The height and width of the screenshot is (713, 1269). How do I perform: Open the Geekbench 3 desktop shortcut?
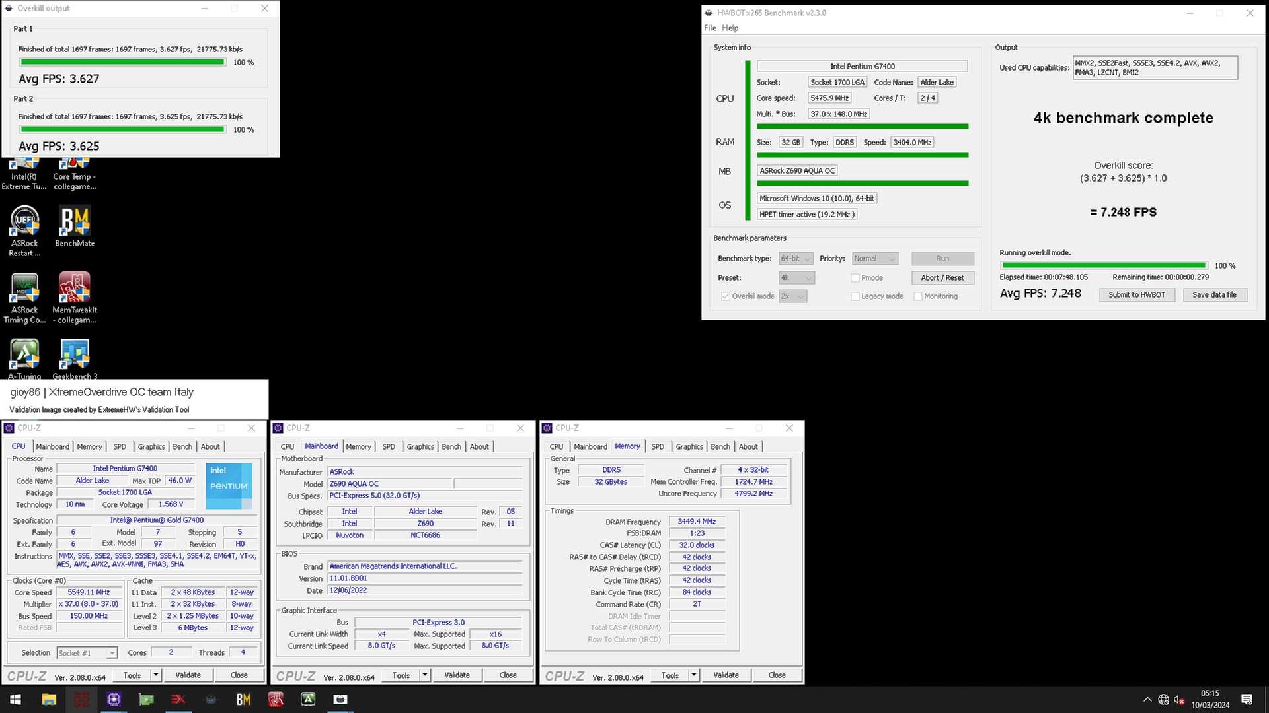[x=75, y=358]
